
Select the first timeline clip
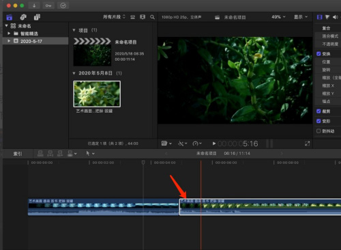pyautogui.click(x=104, y=207)
